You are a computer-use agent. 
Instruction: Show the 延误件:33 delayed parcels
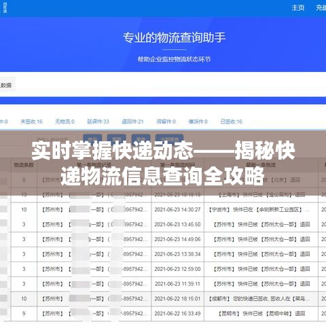98,122
